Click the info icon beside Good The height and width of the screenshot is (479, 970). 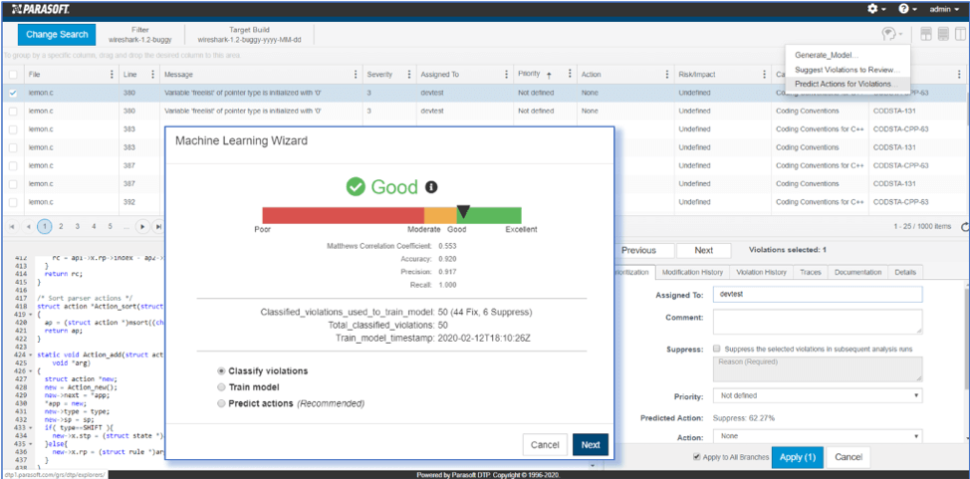point(431,186)
